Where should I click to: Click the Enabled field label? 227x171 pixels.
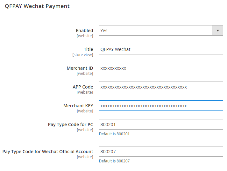click(84, 31)
